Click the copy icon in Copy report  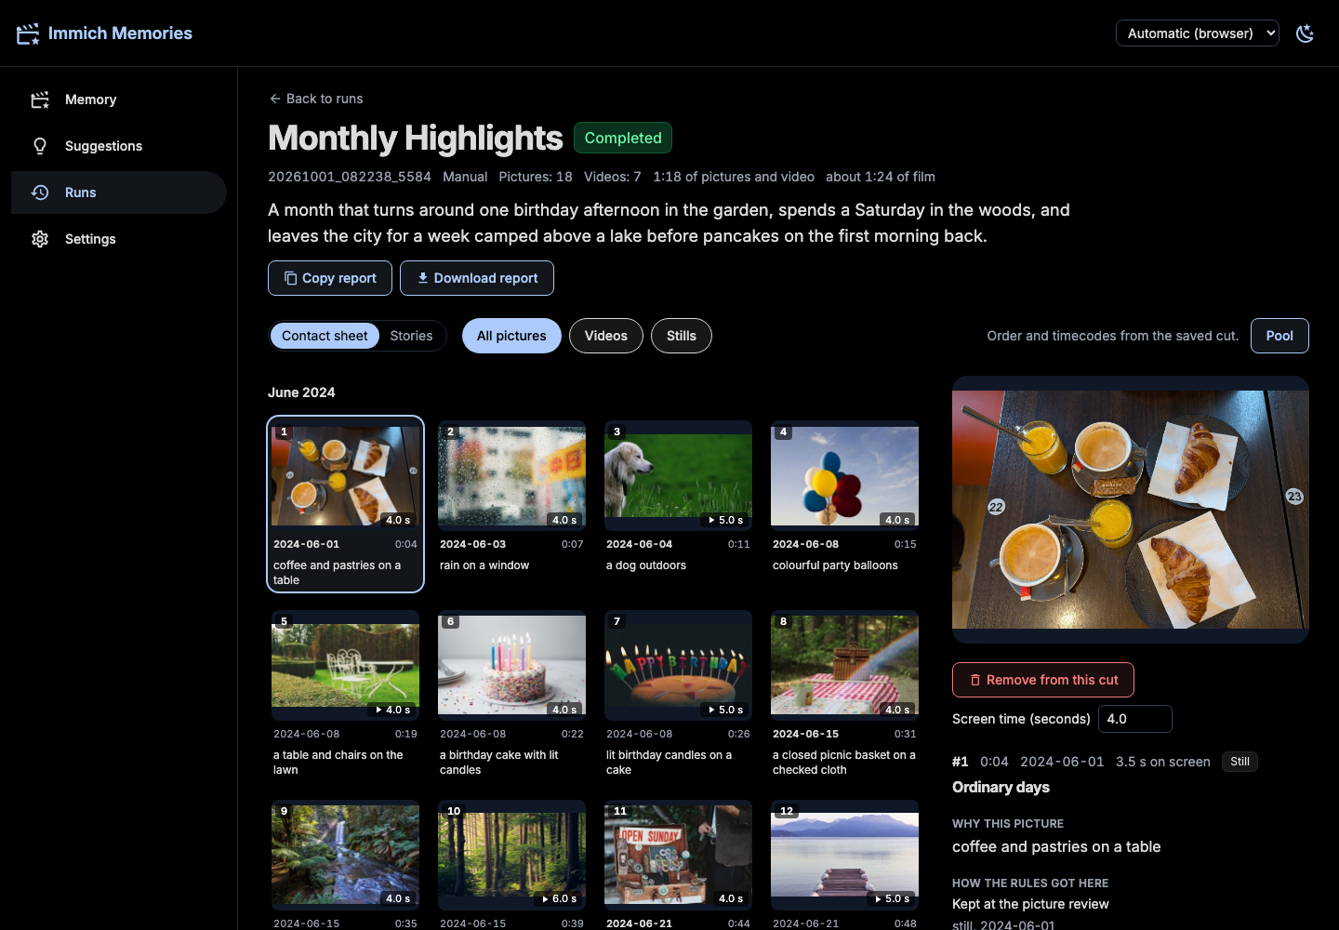click(290, 278)
